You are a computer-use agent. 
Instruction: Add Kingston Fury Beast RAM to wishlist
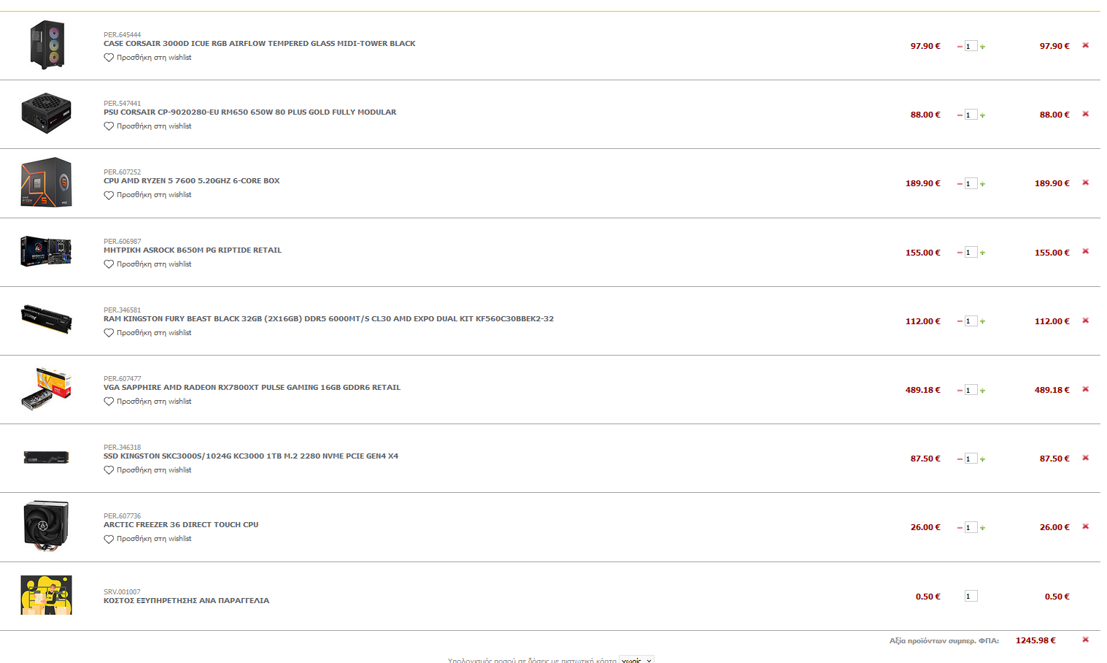[147, 333]
